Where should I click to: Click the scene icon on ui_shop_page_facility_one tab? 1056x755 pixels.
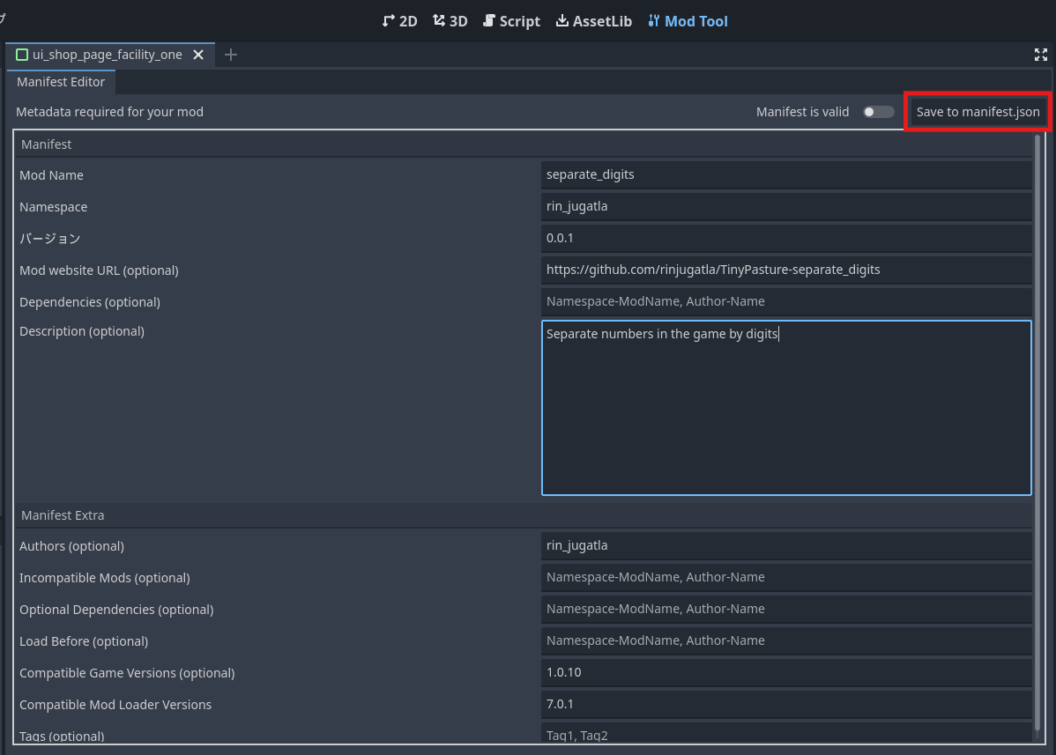tap(21, 55)
